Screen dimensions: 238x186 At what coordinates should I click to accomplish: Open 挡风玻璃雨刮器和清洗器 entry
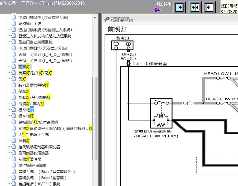(x=39, y=147)
